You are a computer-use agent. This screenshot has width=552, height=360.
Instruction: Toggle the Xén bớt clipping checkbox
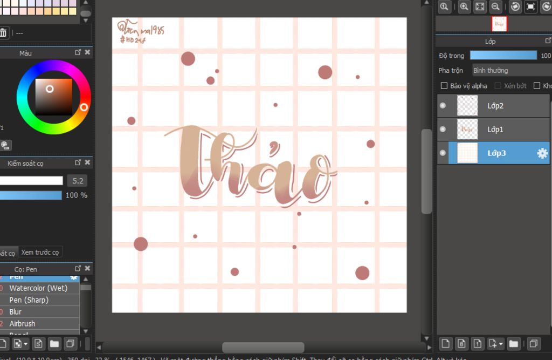[x=498, y=86]
